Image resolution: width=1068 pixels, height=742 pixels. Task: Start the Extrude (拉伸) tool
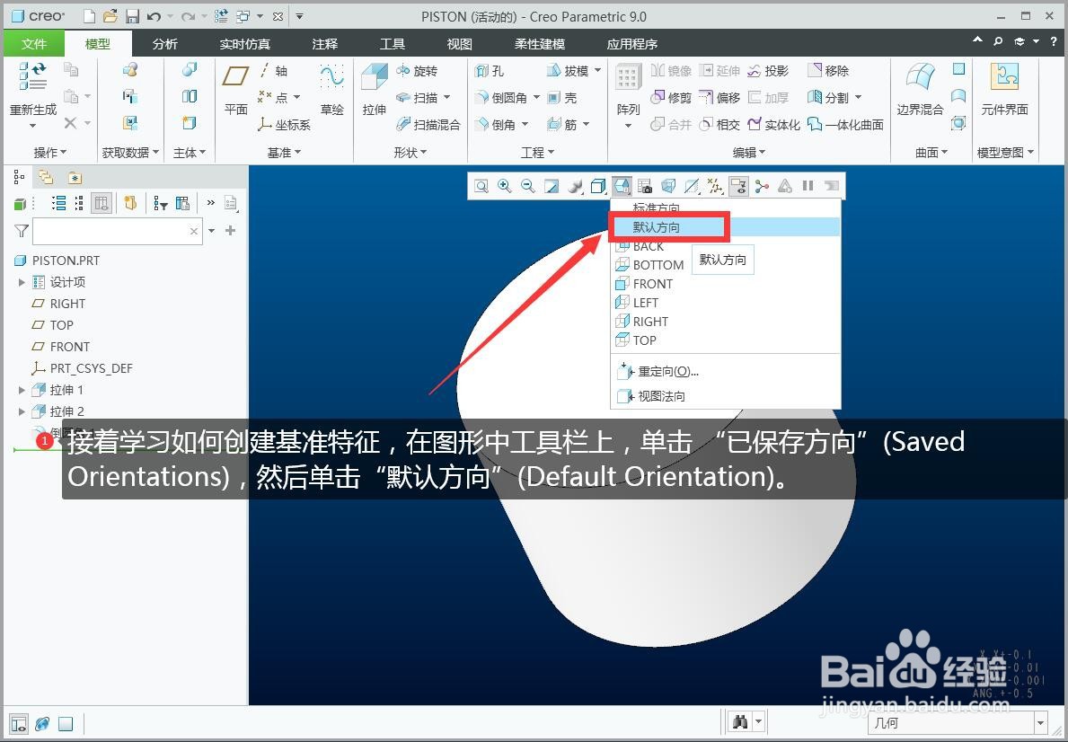tap(374, 91)
